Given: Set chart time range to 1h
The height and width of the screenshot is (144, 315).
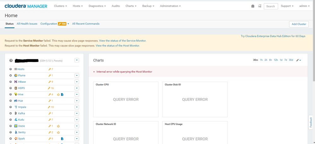Looking at the screenshot, I should 261,60.
